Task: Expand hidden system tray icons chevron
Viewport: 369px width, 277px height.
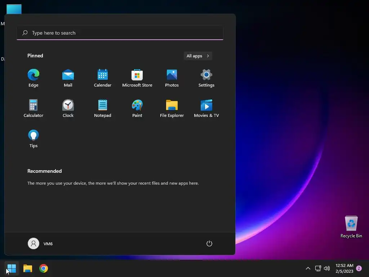Action: pos(308,268)
